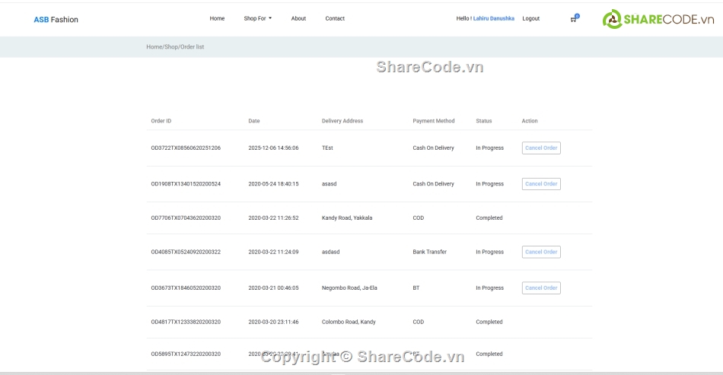This screenshot has height=375, width=723.
Task: Open the Contact page
Action: click(335, 18)
